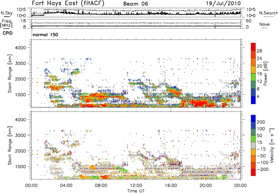Click the '16:00' time tick label

point(171,186)
